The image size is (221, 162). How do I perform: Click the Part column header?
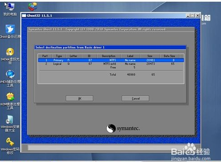click(x=45, y=56)
